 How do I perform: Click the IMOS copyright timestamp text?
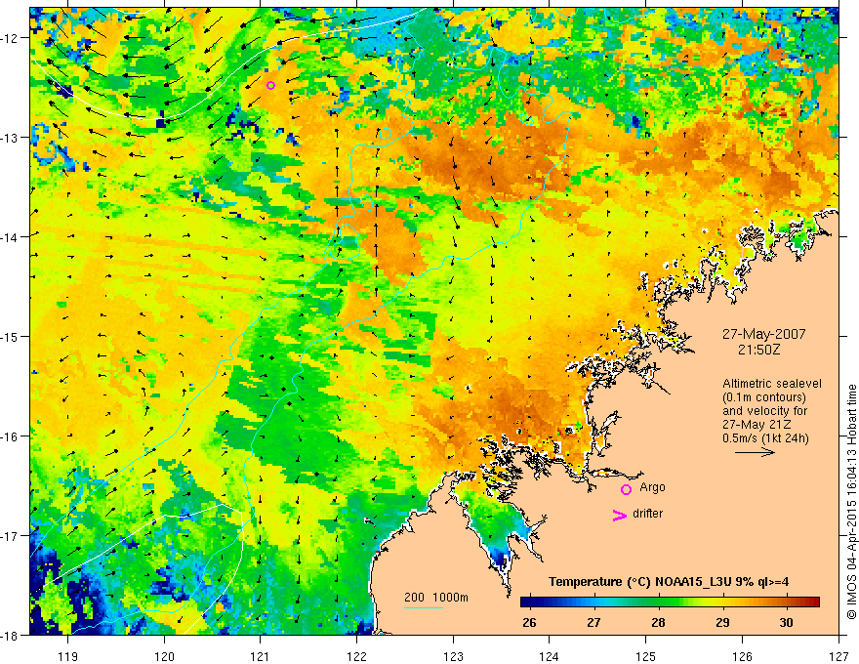(851, 501)
